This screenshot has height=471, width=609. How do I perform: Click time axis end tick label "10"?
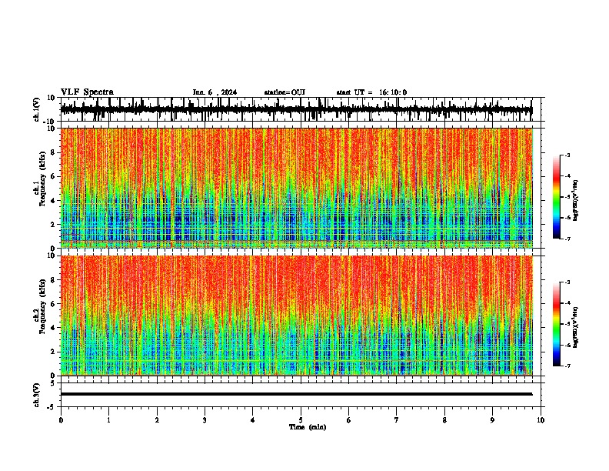coord(541,420)
